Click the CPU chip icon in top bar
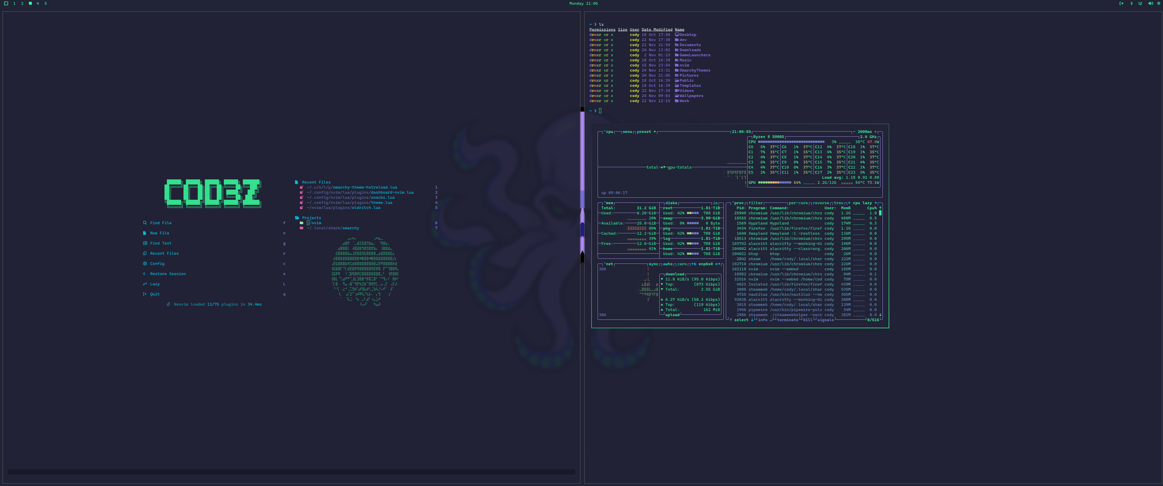The image size is (1163, 486). pos(1159,4)
